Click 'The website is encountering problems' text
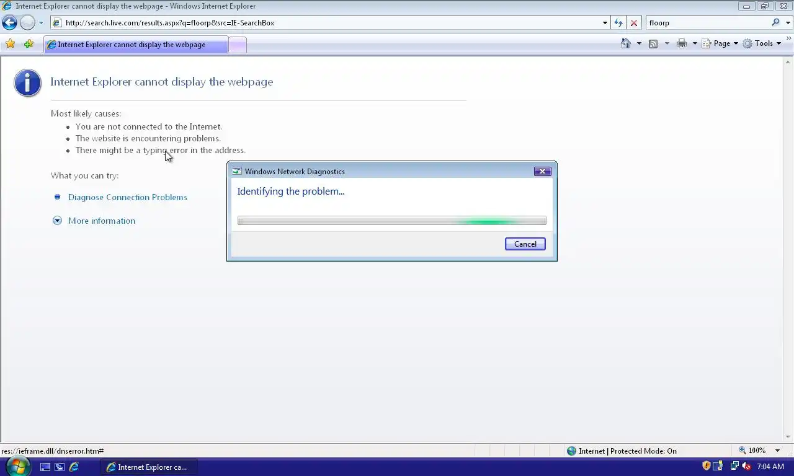This screenshot has height=476, width=794. click(148, 138)
